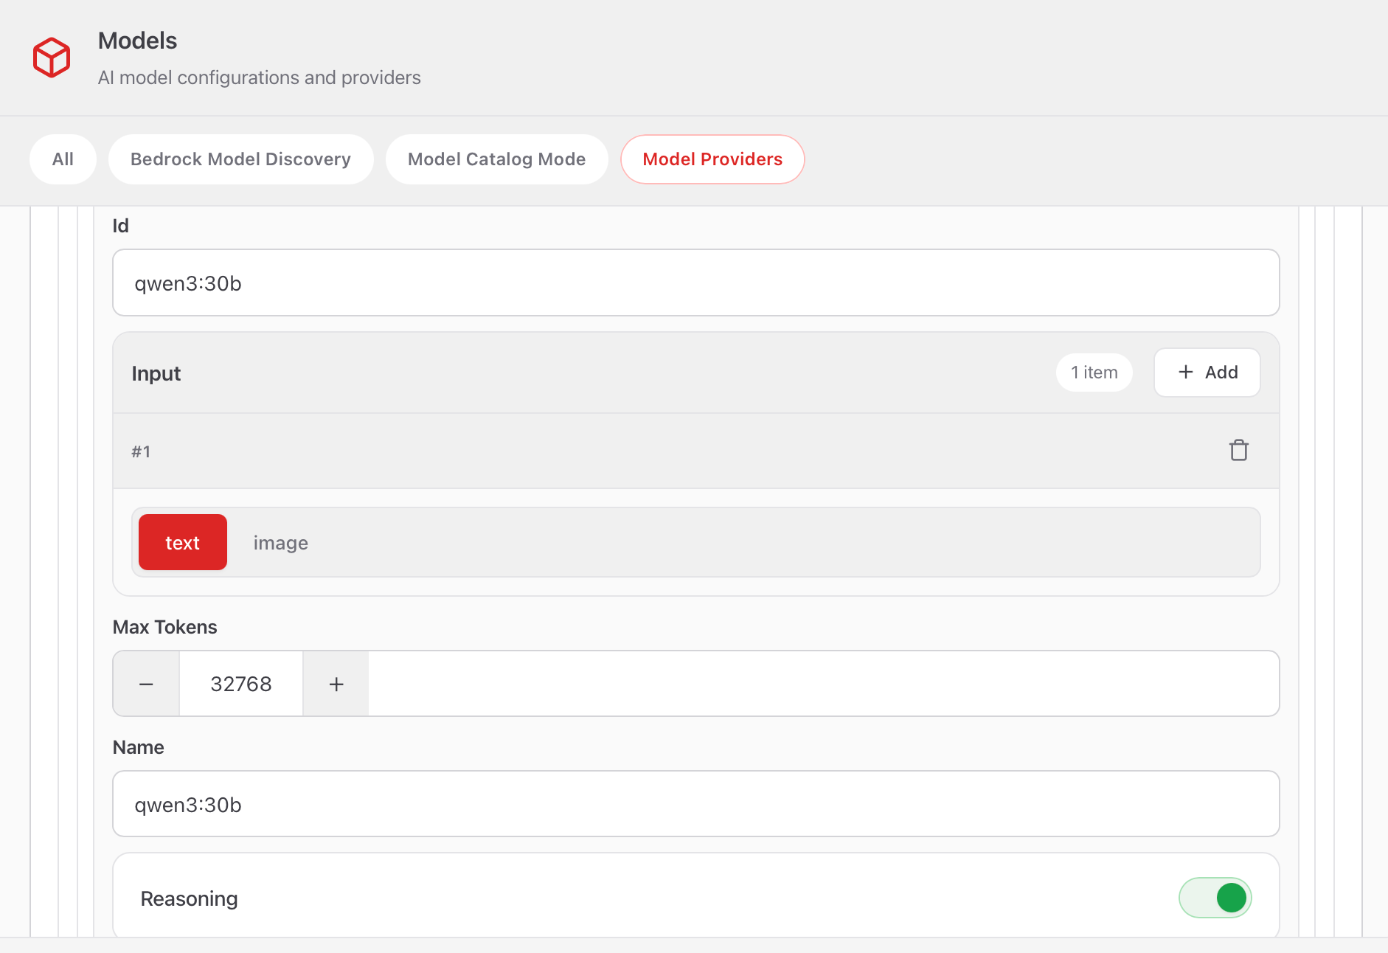Disable the Reasoning toggle switch

pyautogui.click(x=1215, y=898)
